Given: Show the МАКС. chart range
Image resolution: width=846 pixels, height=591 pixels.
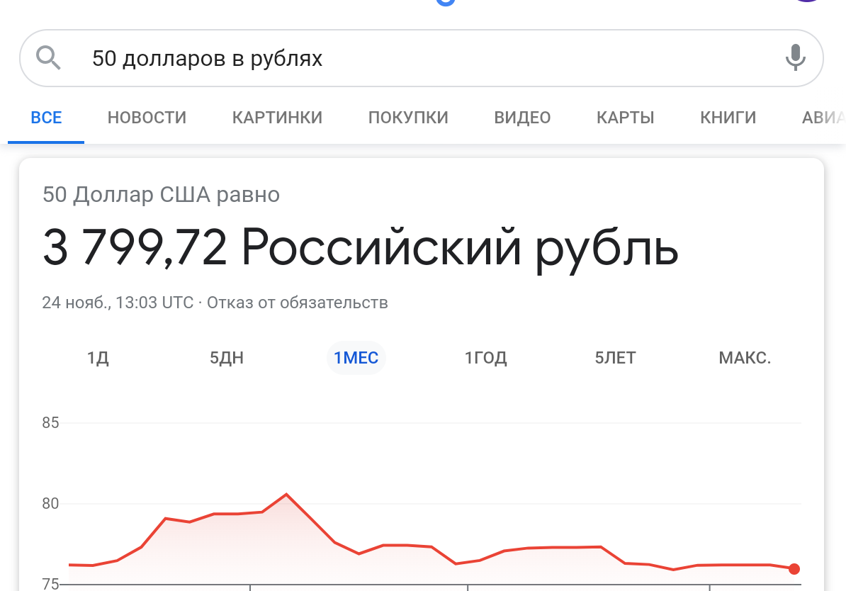Looking at the screenshot, I should (744, 358).
